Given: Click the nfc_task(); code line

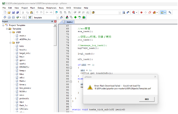Looking at the screenshot, I should (x=85, y=59).
